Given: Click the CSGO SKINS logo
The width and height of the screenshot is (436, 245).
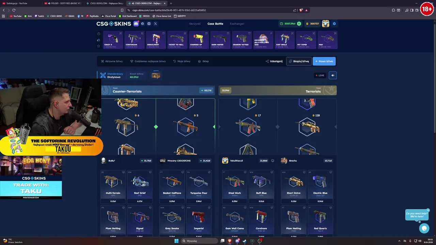Looking at the screenshot, I should tap(114, 24).
